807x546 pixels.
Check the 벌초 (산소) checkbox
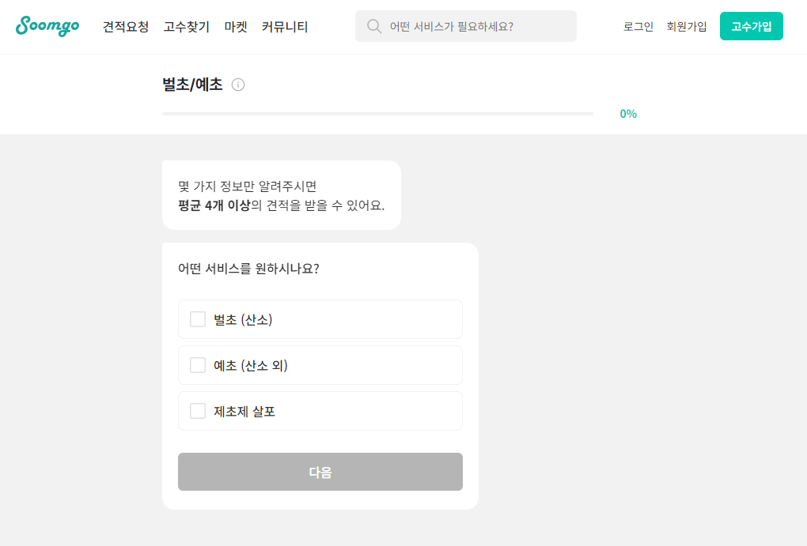tap(197, 319)
